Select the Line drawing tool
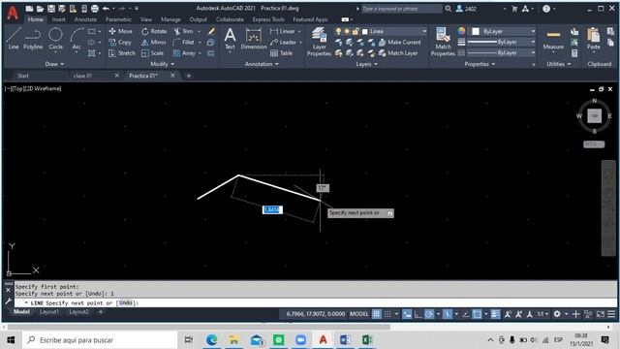Screen dimensions: 620x349 point(13,39)
